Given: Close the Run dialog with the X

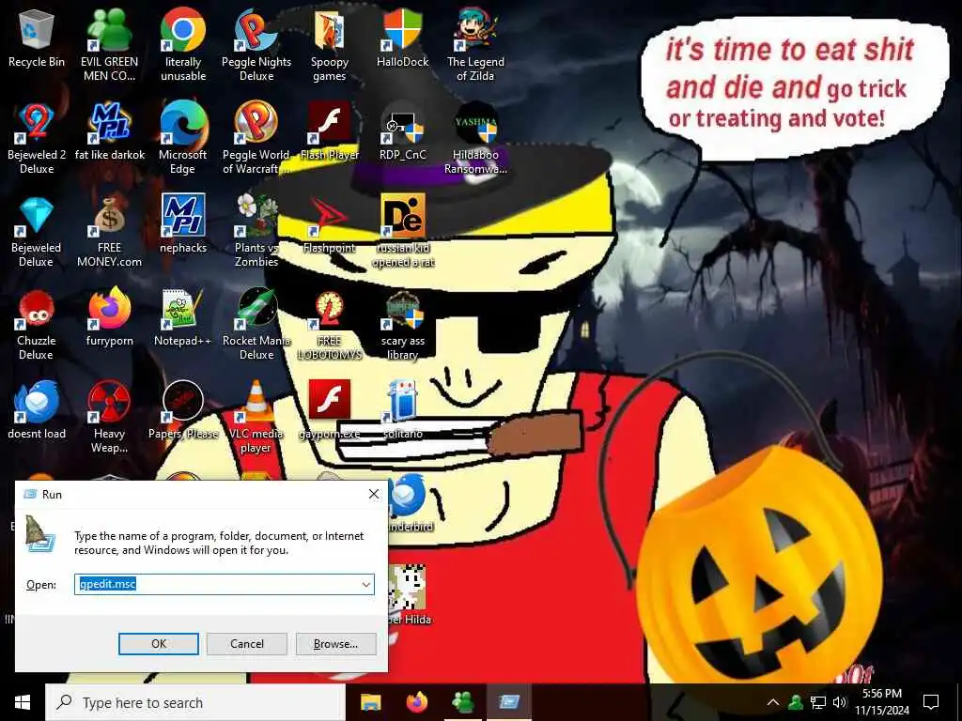Looking at the screenshot, I should 374,494.
